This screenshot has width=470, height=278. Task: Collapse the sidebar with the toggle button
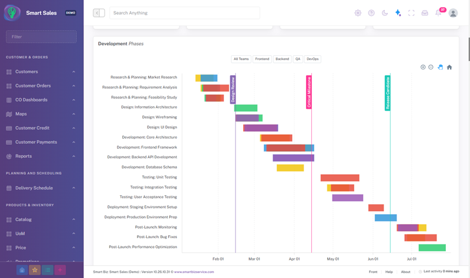pyautogui.click(x=99, y=13)
